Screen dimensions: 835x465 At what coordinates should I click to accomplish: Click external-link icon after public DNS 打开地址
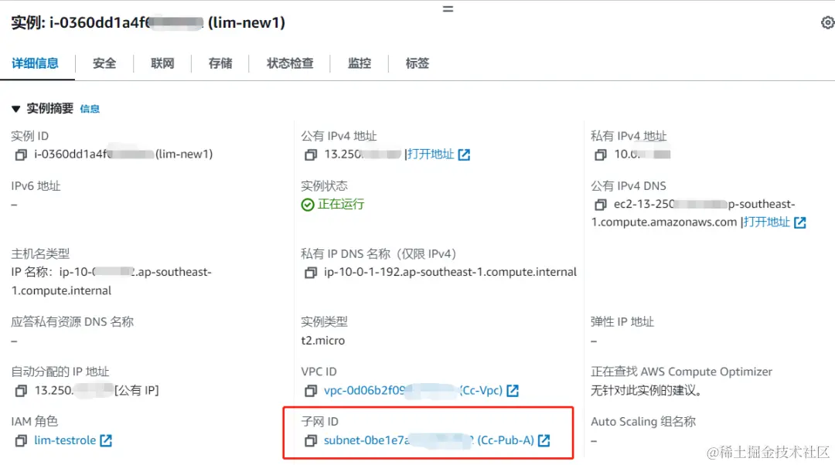coord(800,222)
